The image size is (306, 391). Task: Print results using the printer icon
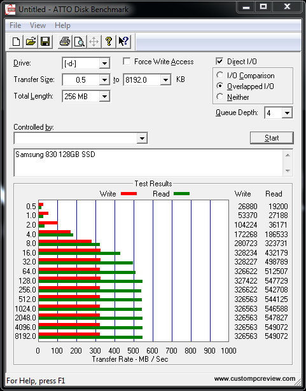tap(65, 42)
